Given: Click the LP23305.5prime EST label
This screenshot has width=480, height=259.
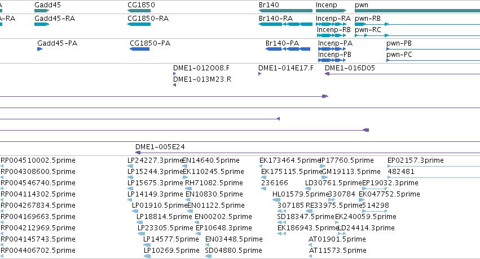Looking at the screenshot, I should (x=165, y=228).
